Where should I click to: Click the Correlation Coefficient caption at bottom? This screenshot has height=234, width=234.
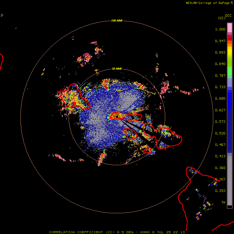(117, 232)
